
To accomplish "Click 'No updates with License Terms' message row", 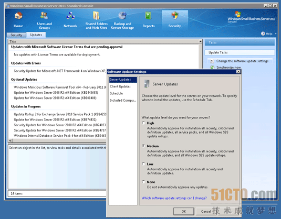I will (x=57, y=54).
